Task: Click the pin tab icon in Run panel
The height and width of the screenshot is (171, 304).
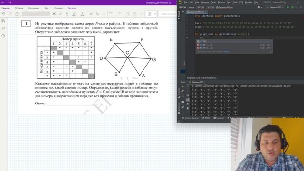Action: coord(182,107)
